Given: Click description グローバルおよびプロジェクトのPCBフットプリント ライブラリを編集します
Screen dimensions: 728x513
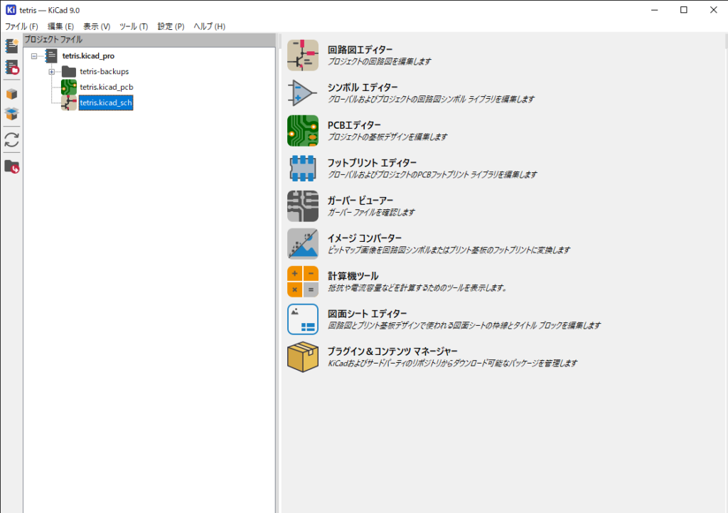Looking at the screenshot, I should [432, 174].
